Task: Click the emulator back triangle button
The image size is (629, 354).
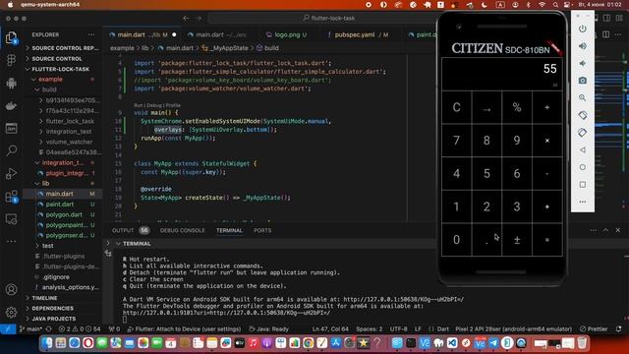Action: click(x=583, y=150)
